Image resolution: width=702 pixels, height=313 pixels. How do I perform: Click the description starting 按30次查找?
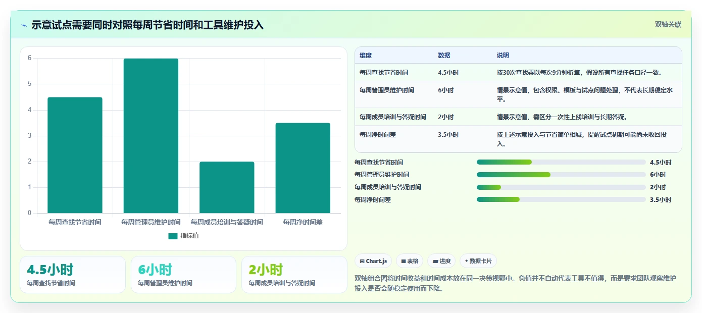pos(580,73)
